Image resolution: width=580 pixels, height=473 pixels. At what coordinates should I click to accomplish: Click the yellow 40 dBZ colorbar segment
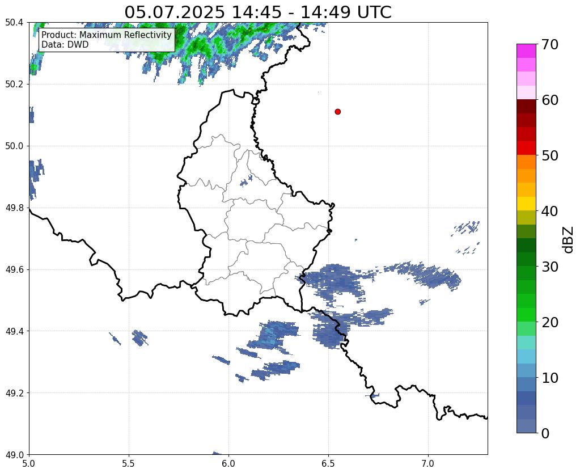[x=526, y=204]
